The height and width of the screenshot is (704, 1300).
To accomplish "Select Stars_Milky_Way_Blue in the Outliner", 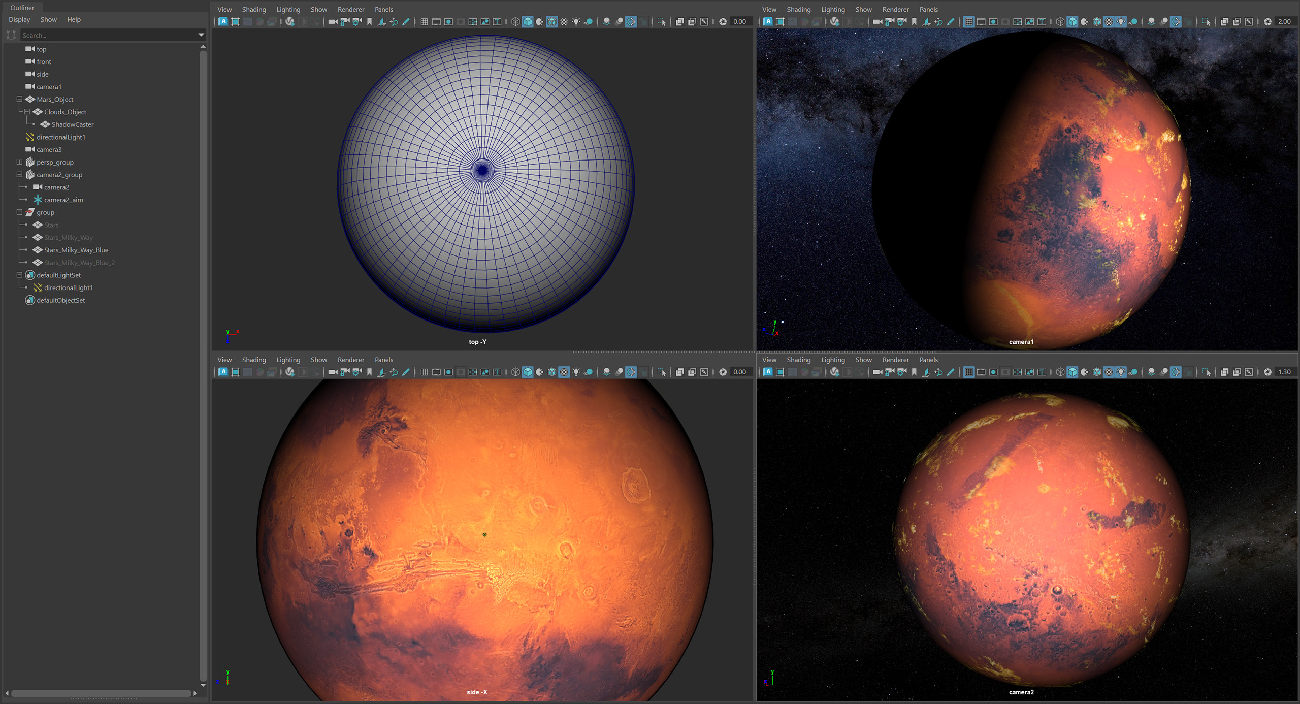I will point(76,250).
